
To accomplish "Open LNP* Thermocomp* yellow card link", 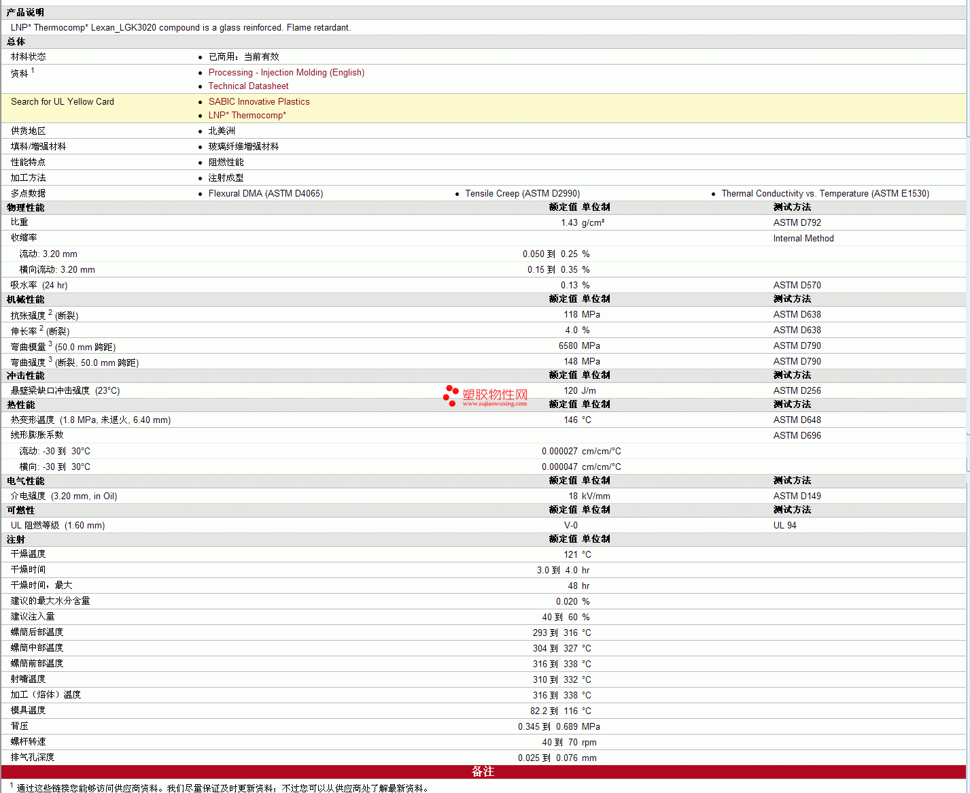I will [x=247, y=116].
